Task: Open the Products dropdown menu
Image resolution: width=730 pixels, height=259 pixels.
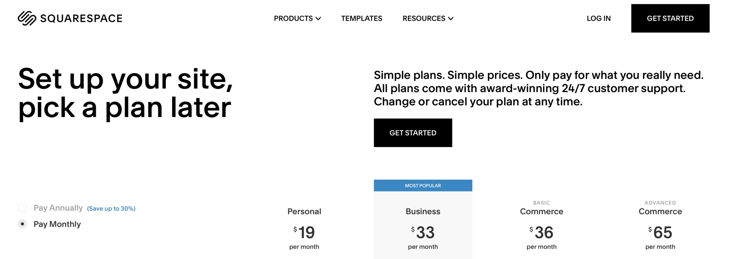Action: (x=293, y=19)
